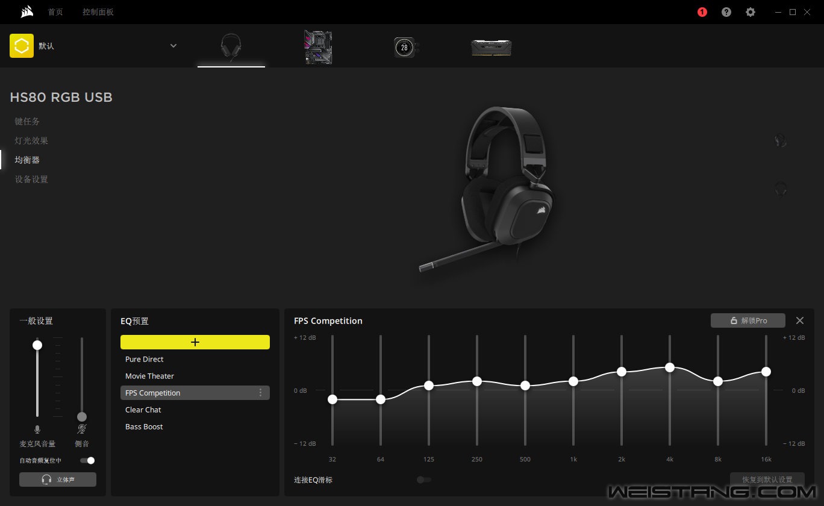824x506 pixels.
Task: Click the sidetone slider handle
Action: [x=82, y=417]
